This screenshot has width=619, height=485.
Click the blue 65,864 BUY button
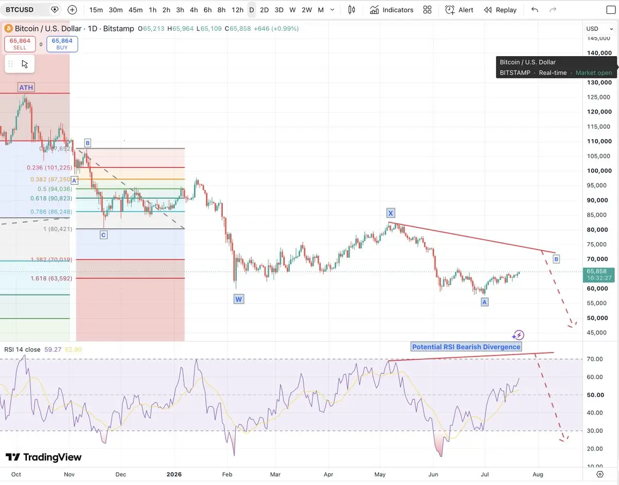tap(62, 44)
